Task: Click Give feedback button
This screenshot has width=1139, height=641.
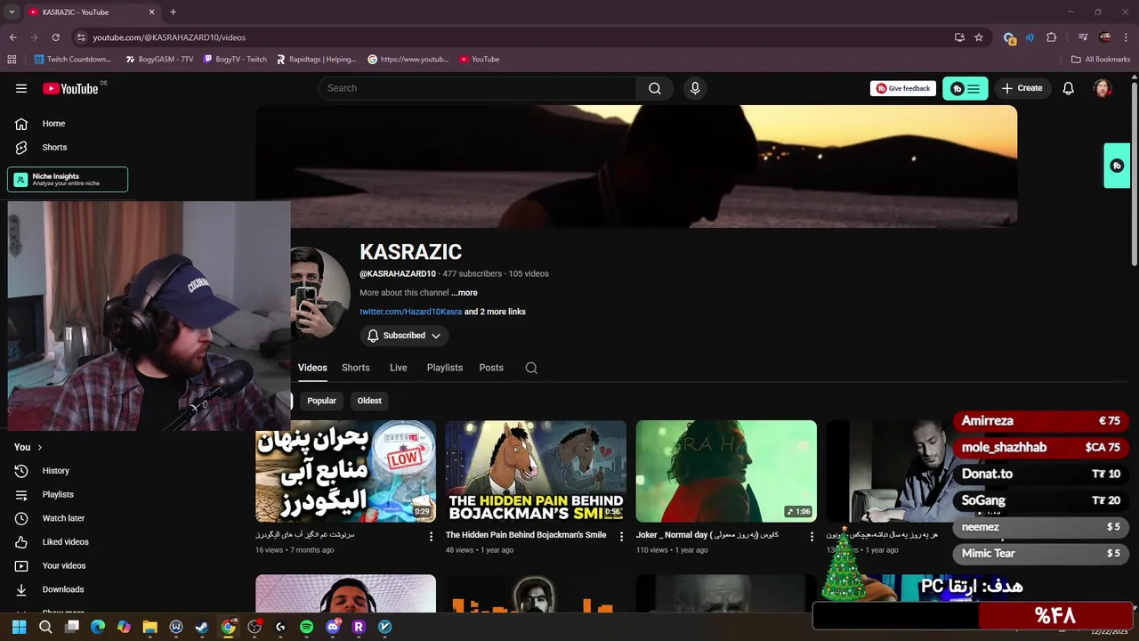Action: click(903, 88)
